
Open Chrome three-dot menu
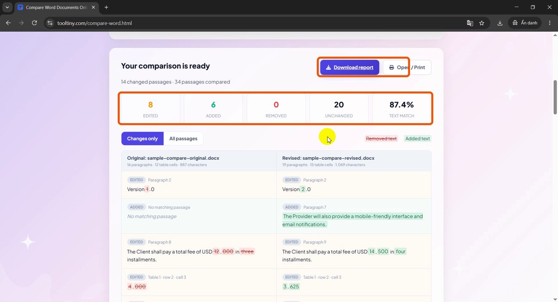pos(549,23)
